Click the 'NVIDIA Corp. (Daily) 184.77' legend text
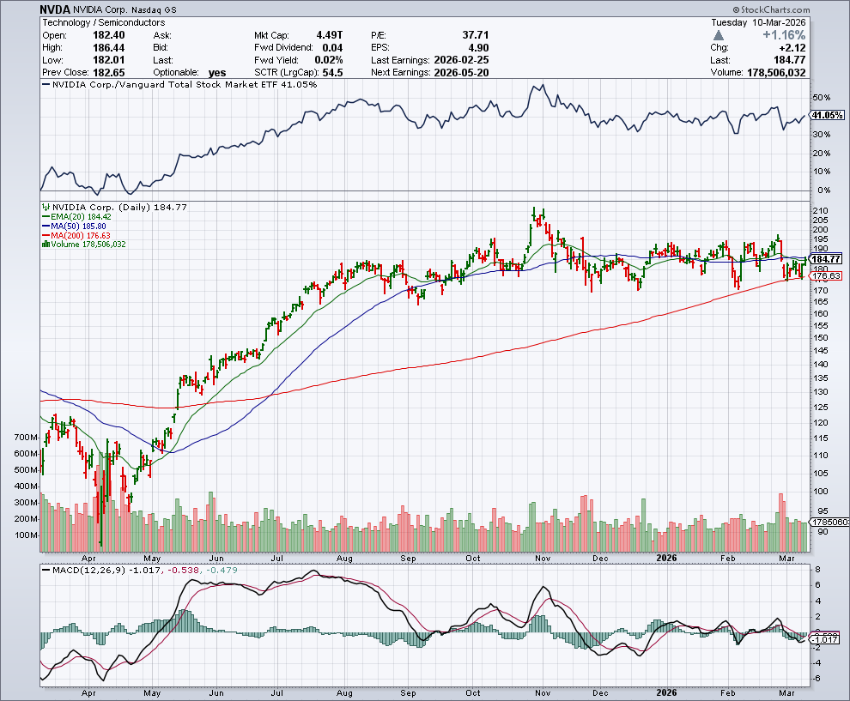Screen dimensions: 850x701 119,207
